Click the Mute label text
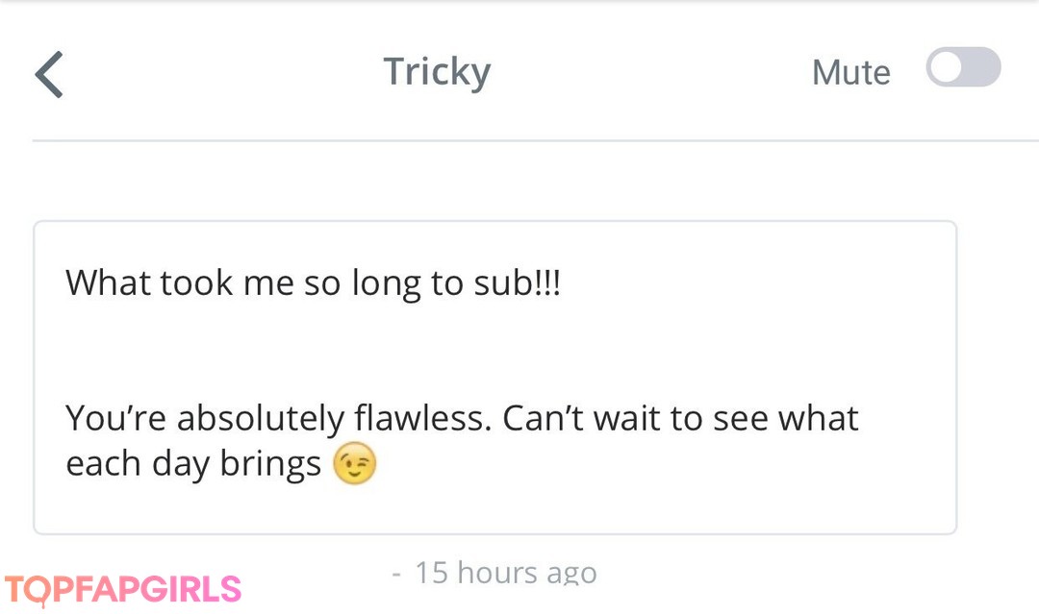The width and height of the screenshot is (1039, 614). point(850,73)
